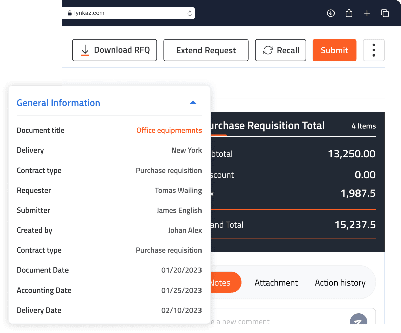Click the 'Requester' field label
The height and width of the screenshot is (333, 401).
click(x=34, y=190)
